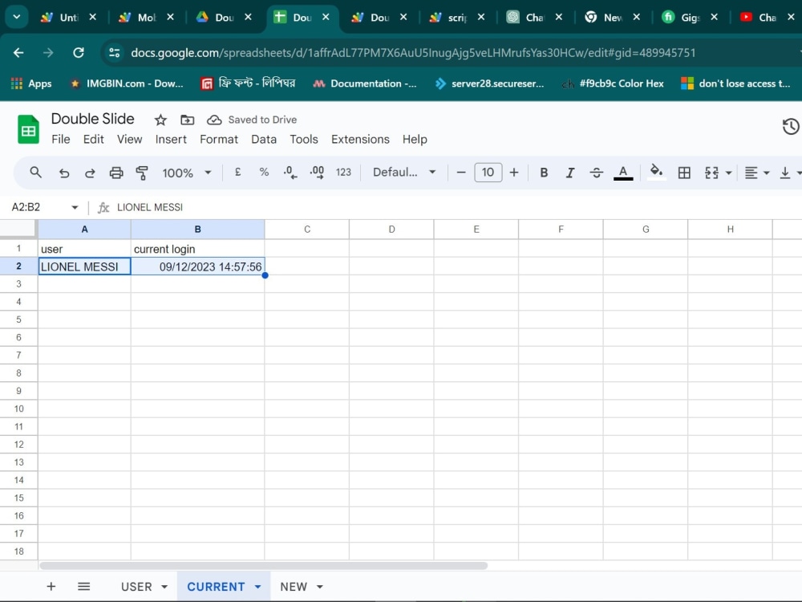Open the browser tab search chevron
Image resolution: width=802 pixels, height=602 pixels.
coord(17,17)
